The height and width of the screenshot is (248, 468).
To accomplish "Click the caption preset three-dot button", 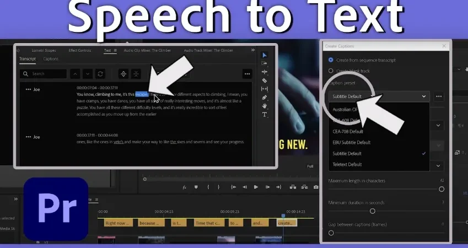I will pos(439,96).
